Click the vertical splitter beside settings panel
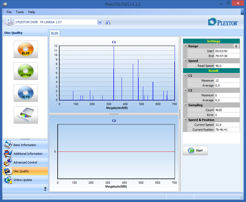The width and height of the screenshot is (246, 202). (x=180, y=114)
